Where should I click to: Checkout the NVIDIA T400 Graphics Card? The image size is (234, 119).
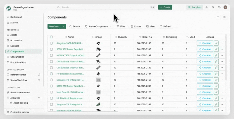(205, 55)
